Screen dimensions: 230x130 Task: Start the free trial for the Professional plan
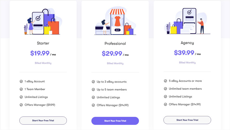click(x=115, y=121)
